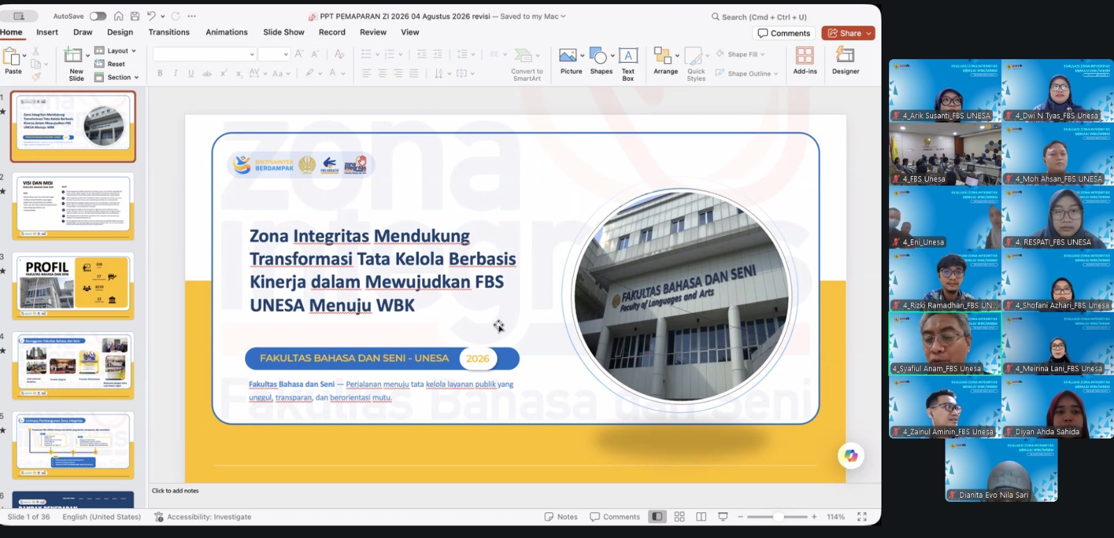The image size is (1114, 538).
Task: Open the Designer pane
Action: coord(845,61)
